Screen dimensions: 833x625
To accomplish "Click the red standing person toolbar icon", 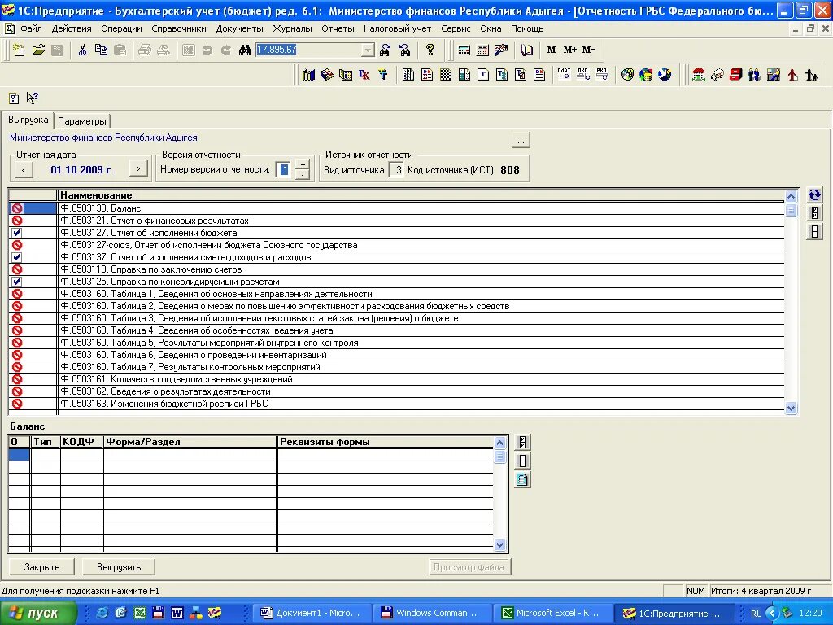I will pos(792,75).
